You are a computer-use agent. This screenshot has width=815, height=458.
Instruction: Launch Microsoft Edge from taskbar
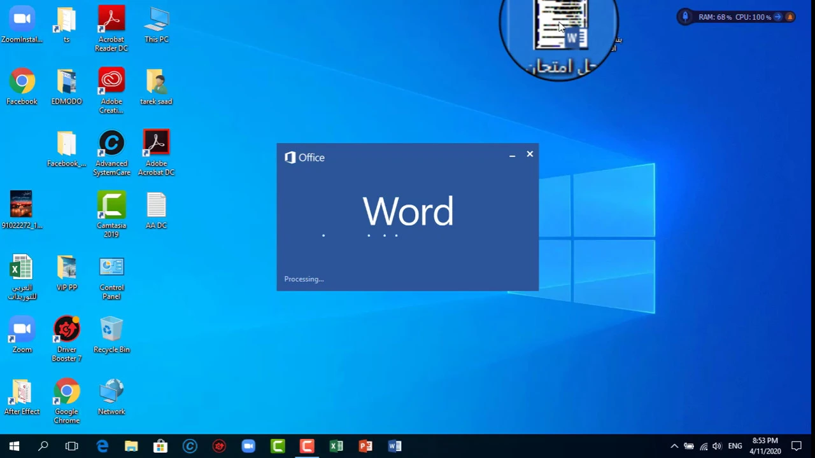(102, 446)
